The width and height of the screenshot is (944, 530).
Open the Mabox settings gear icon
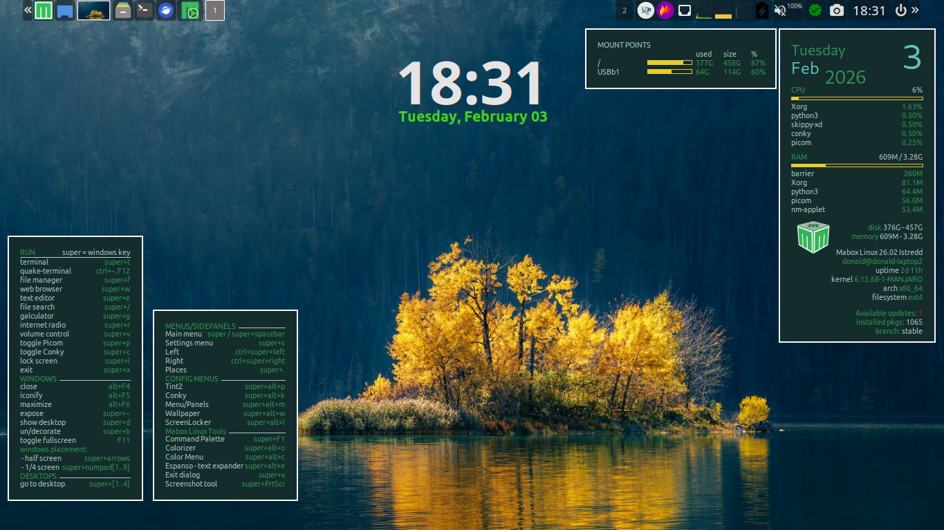[x=190, y=10]
